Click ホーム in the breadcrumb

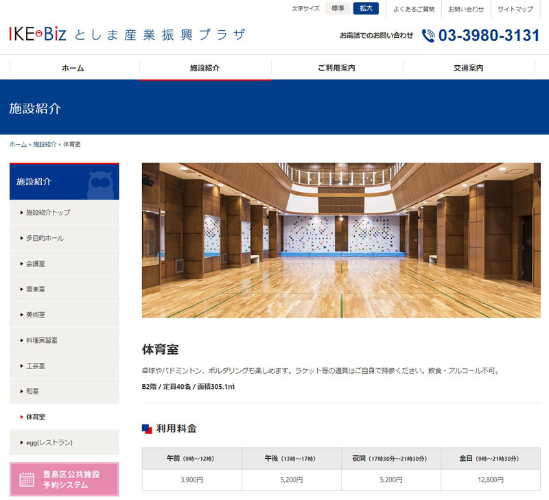click(x=18, y=145)
